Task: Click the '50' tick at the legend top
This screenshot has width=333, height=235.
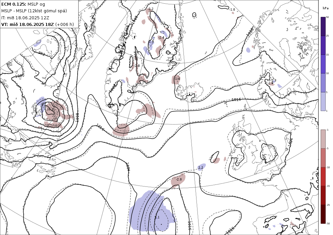Action: click(x=327, y=17)
